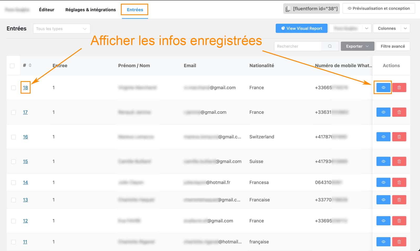This screenshot has width=420, height=251.
Task: Switch to the Éditeur tab
Action: (x=46, y=9)
